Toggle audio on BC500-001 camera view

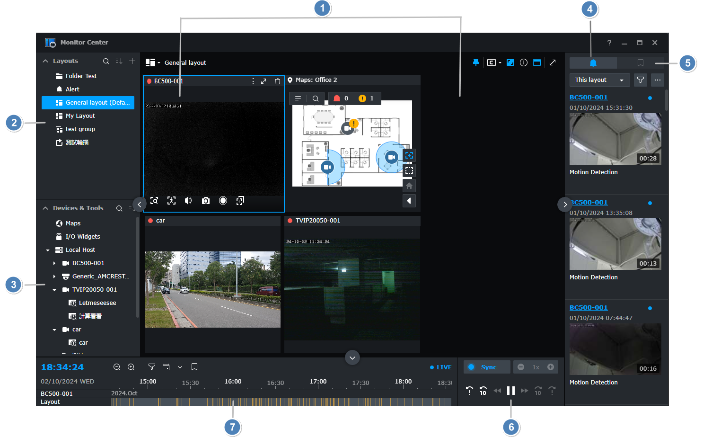(188, 201)
